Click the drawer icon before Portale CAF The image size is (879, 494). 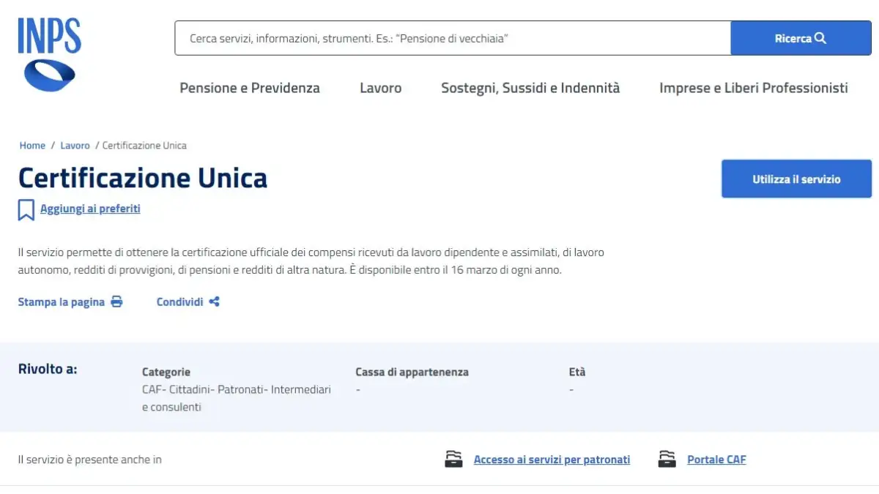coord(667,460)
